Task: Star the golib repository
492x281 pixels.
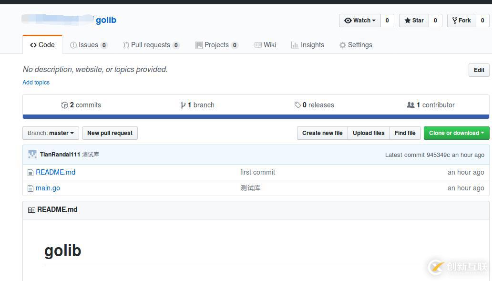Action: click(414, 21)
